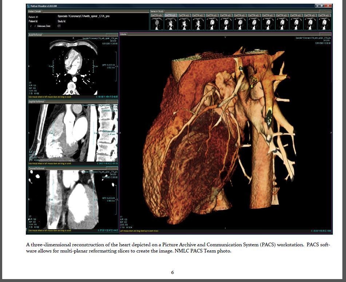Click the coronal CT reformat image
The height and width of the screenshot is (282, 346).
pos(73,200)
